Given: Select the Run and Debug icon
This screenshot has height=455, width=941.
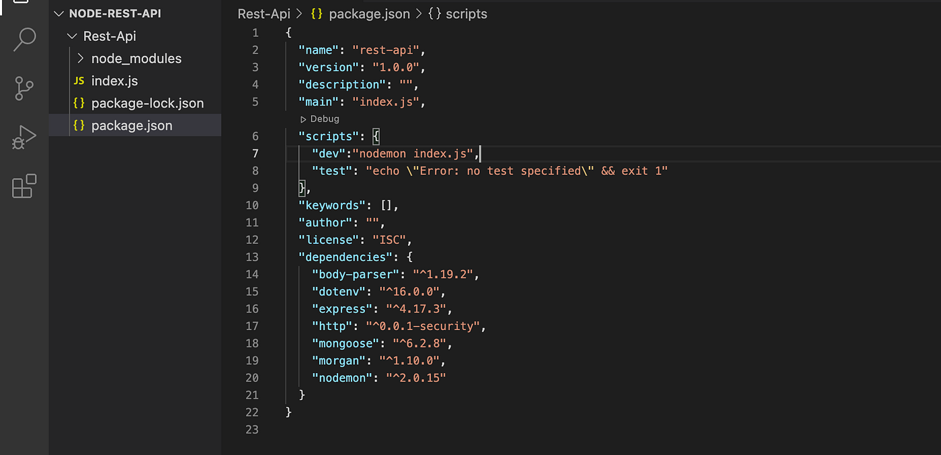Looking at the screenshot, I should [24, 136].
